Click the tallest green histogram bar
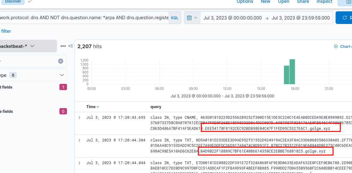The image size is (352, 173). (x=292, y=72)
